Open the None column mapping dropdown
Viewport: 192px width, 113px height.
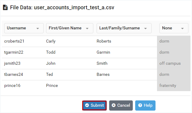point(174,28)
